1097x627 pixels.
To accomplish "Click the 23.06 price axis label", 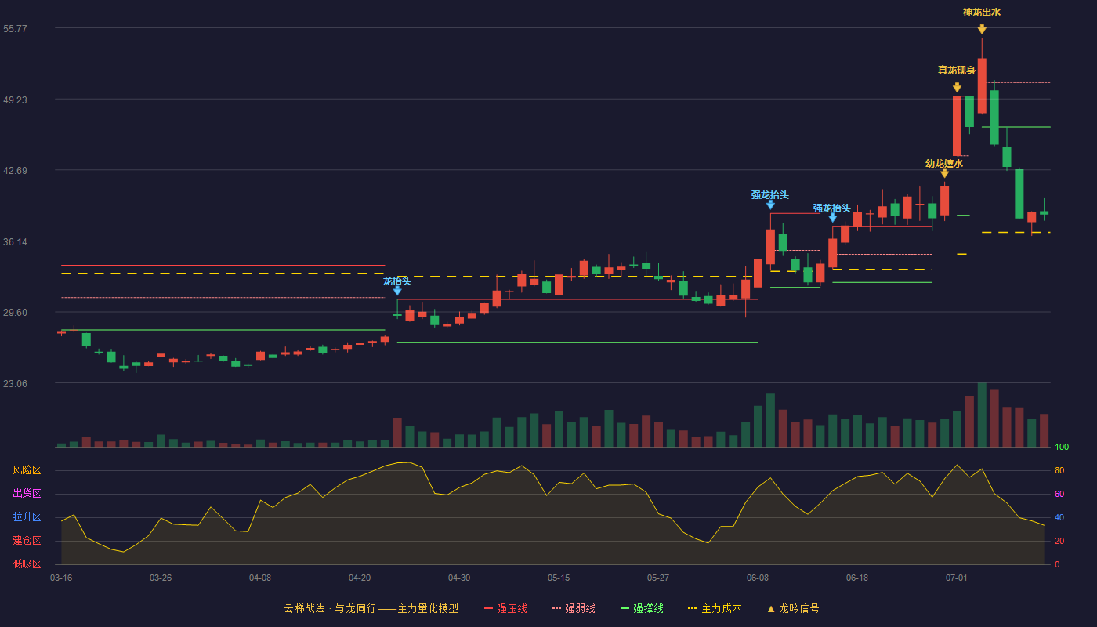I will (15, 383).
